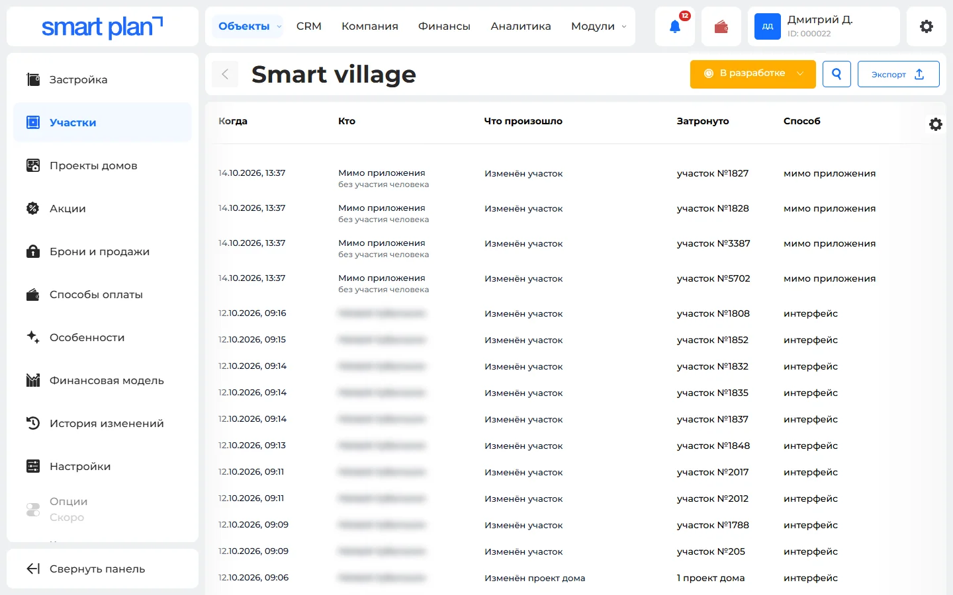Click Изменён проект дома entry
The image size is (953, 595).
[535, 578]
